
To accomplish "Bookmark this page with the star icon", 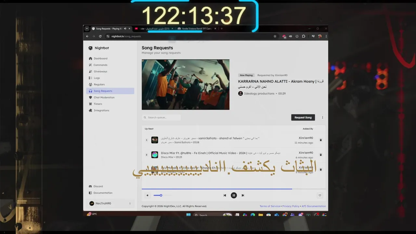I will [275, 36].
